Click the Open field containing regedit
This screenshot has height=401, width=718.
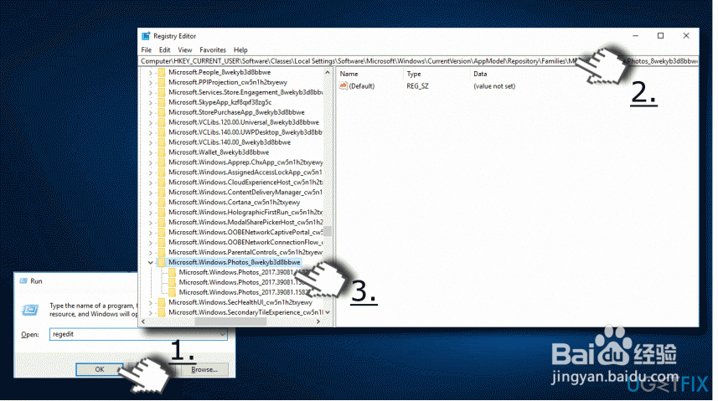tap(138, 334)
